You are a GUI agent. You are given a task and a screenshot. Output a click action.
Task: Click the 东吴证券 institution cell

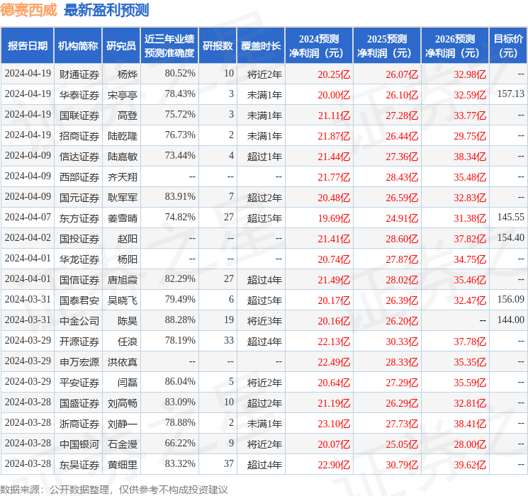tap(79, 465)
